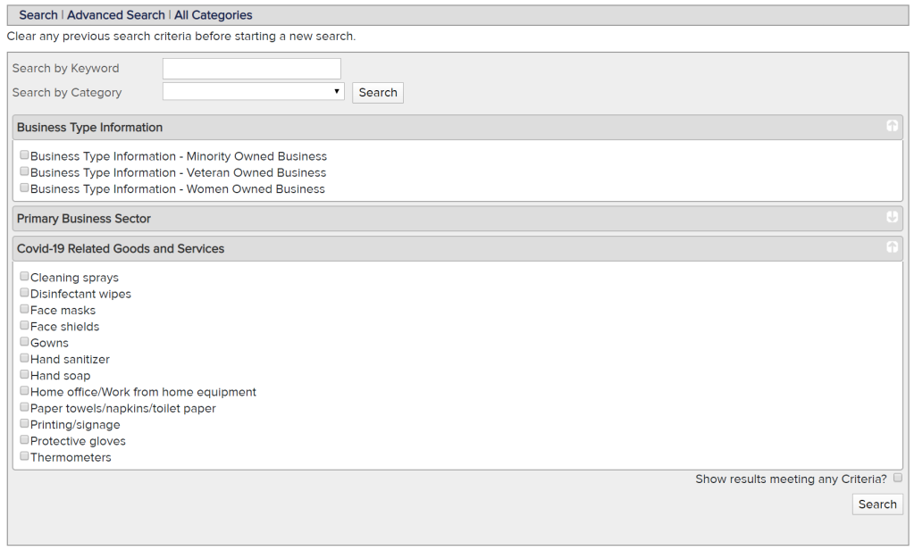The height and width of the screenshot is (550, 914).
Task: Click the Primary Business Sector header text
Action: tap(84, 219)
